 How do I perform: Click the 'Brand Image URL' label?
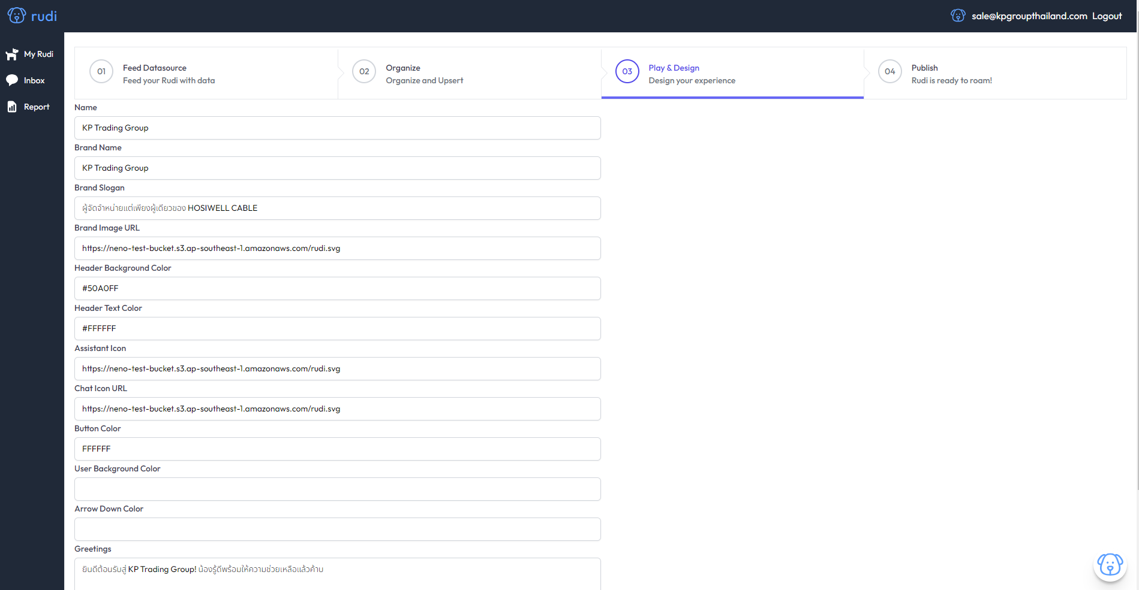[x=107, y=228]
